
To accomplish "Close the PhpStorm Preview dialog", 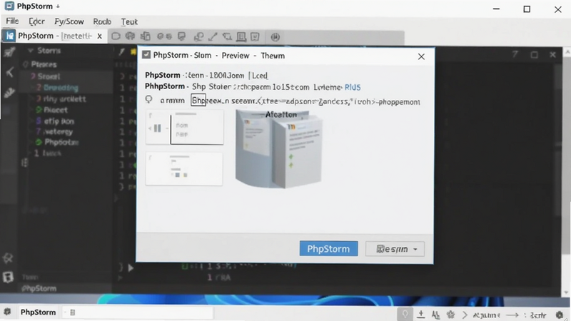I will coord(421,56).
